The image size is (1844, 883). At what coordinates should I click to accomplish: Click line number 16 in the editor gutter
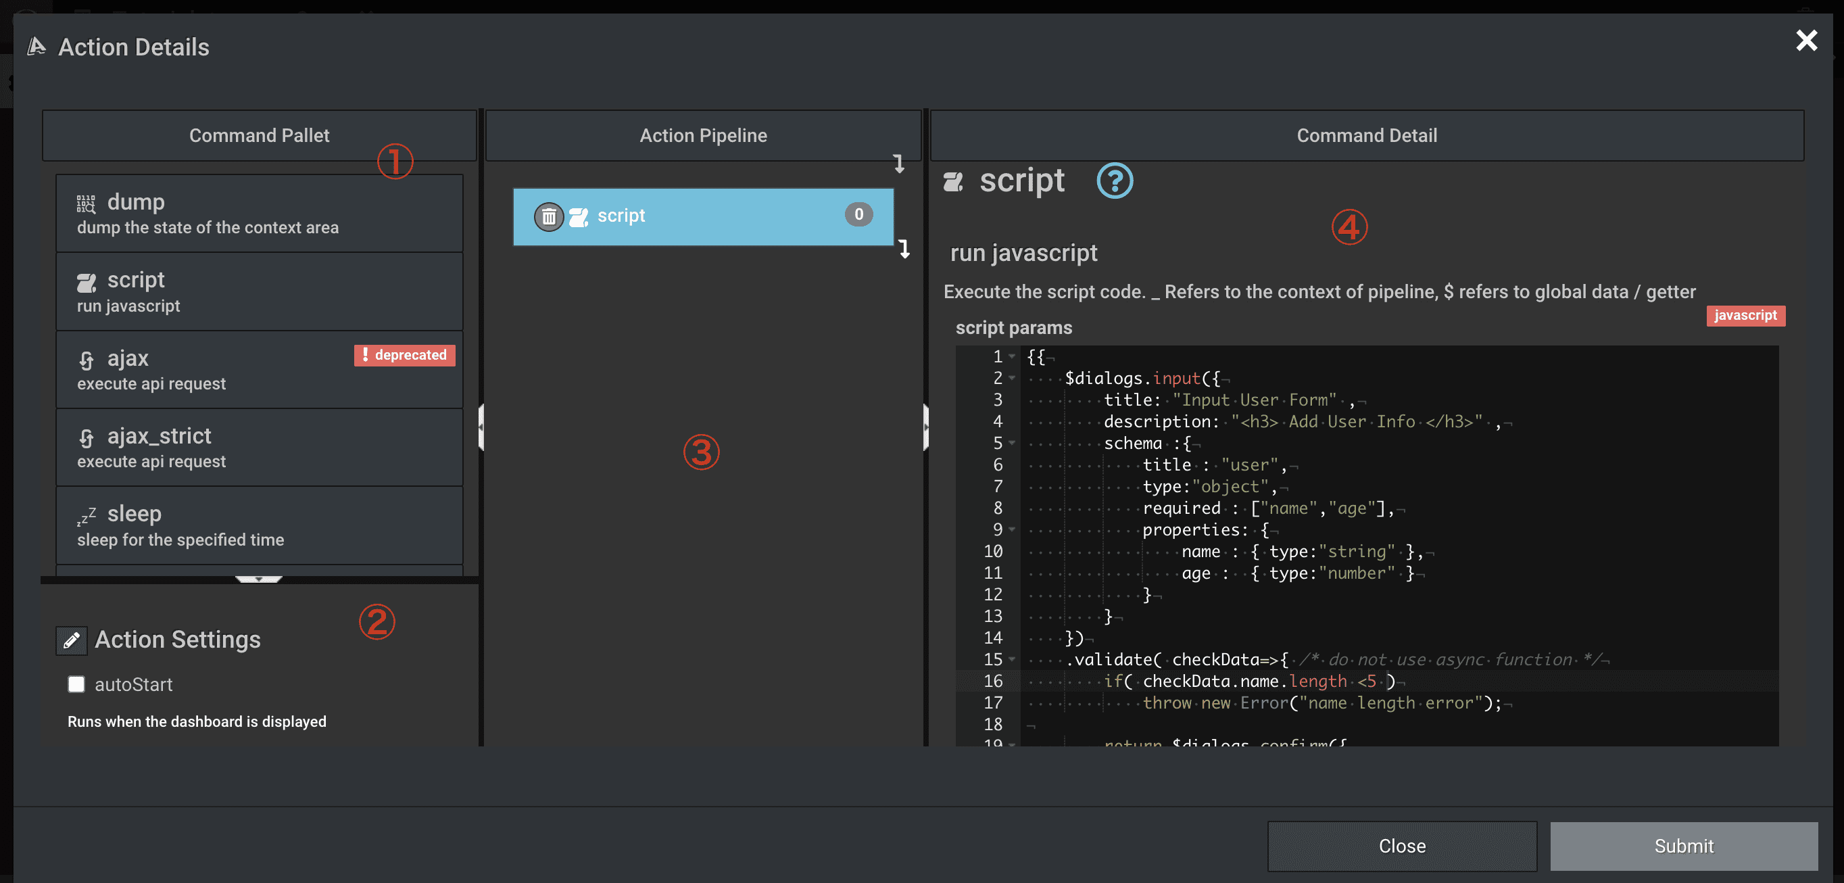pos(993,681)
